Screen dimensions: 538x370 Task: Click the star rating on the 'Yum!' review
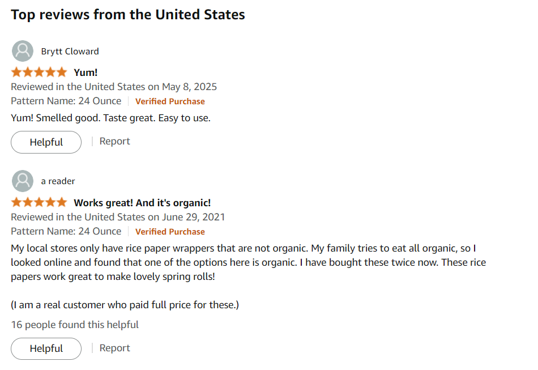pos(39,73)
